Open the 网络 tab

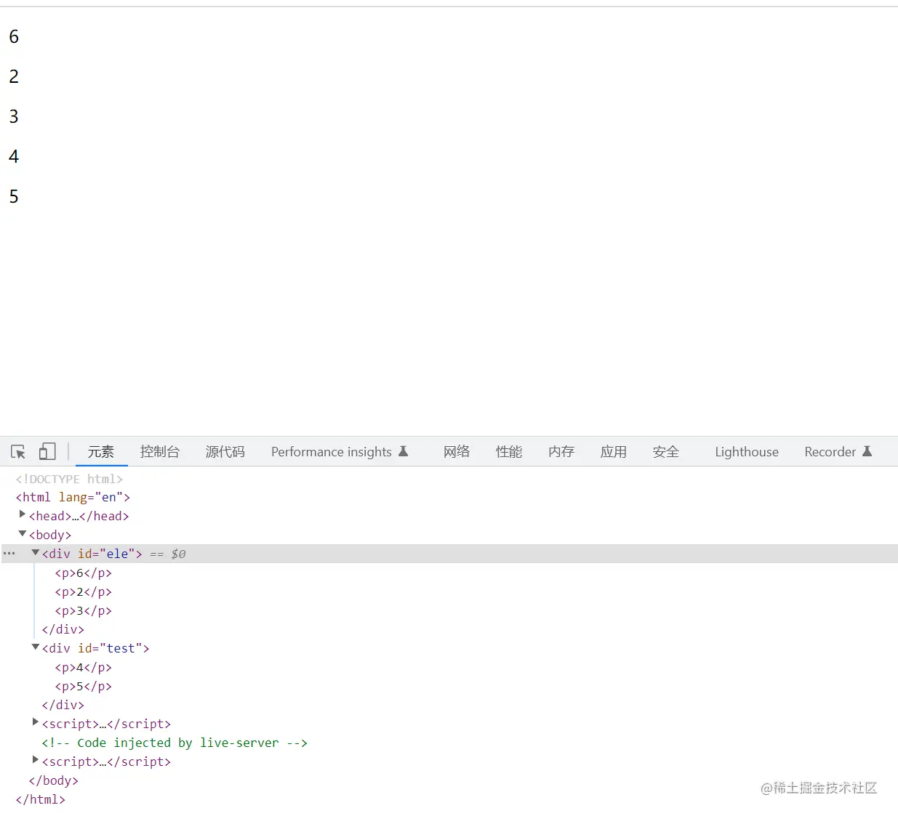tap(457, 452)
